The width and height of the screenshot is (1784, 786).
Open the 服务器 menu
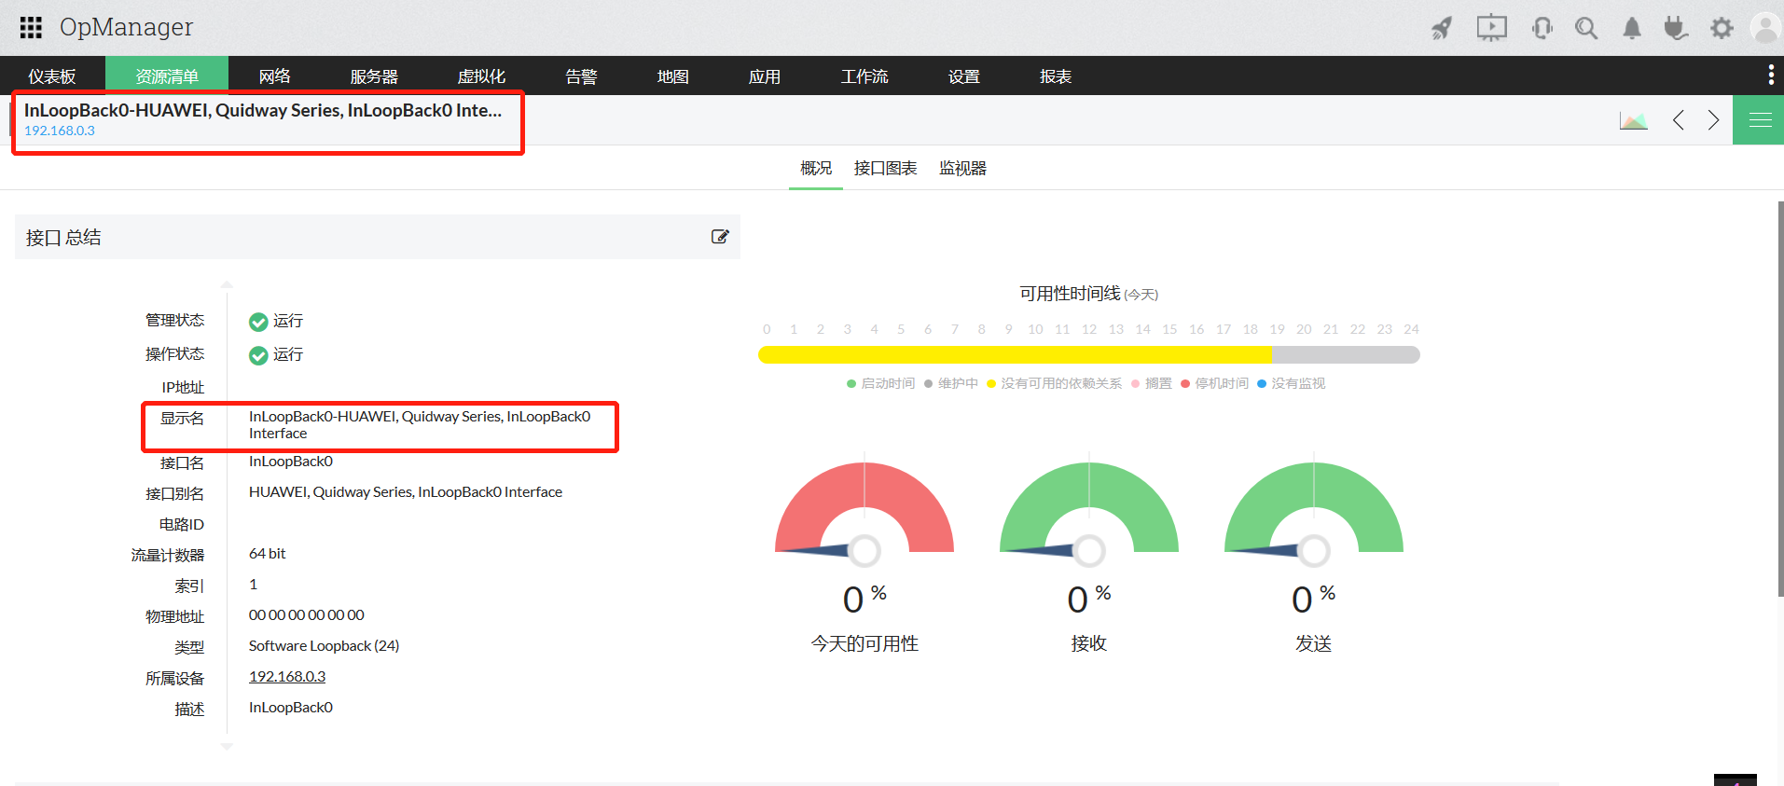coord(374,76)
